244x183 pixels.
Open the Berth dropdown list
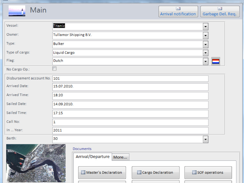[x=206, y=139]
